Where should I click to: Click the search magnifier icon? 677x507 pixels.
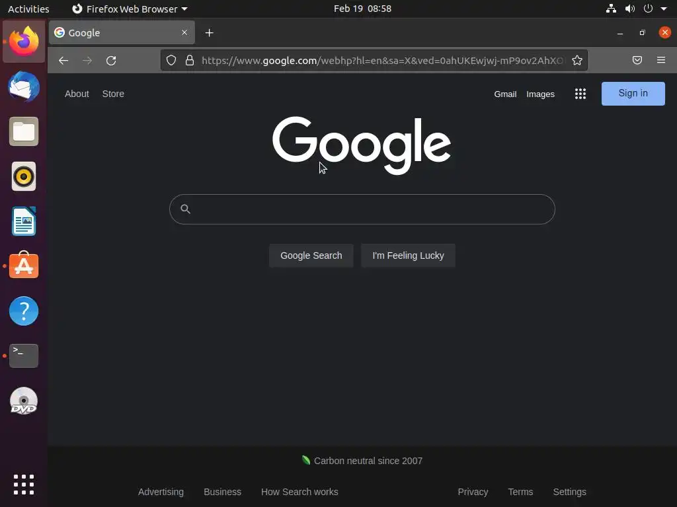tap(185, 209)
